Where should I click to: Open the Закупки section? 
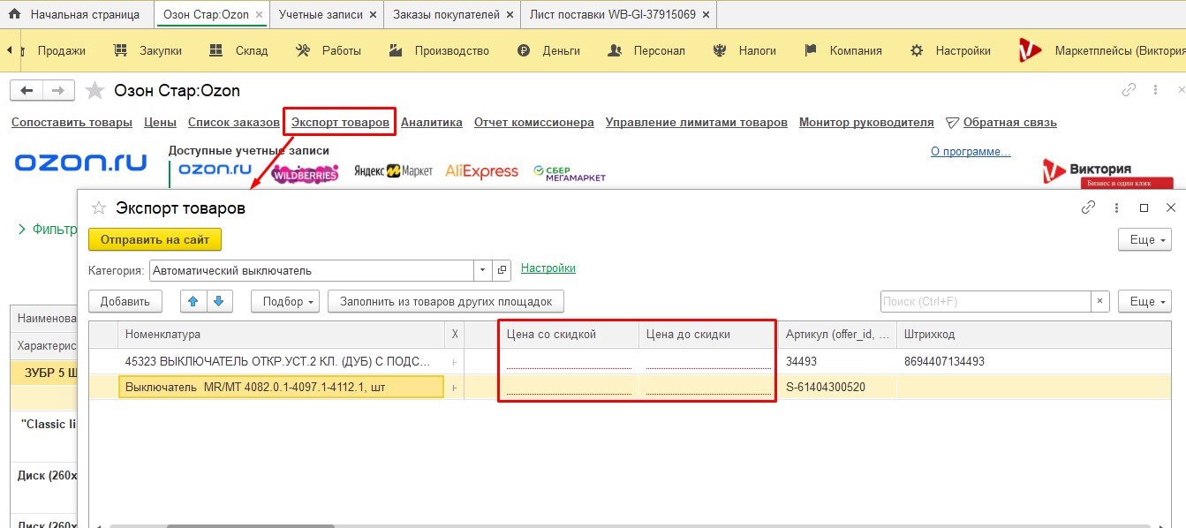coord(148,50)
